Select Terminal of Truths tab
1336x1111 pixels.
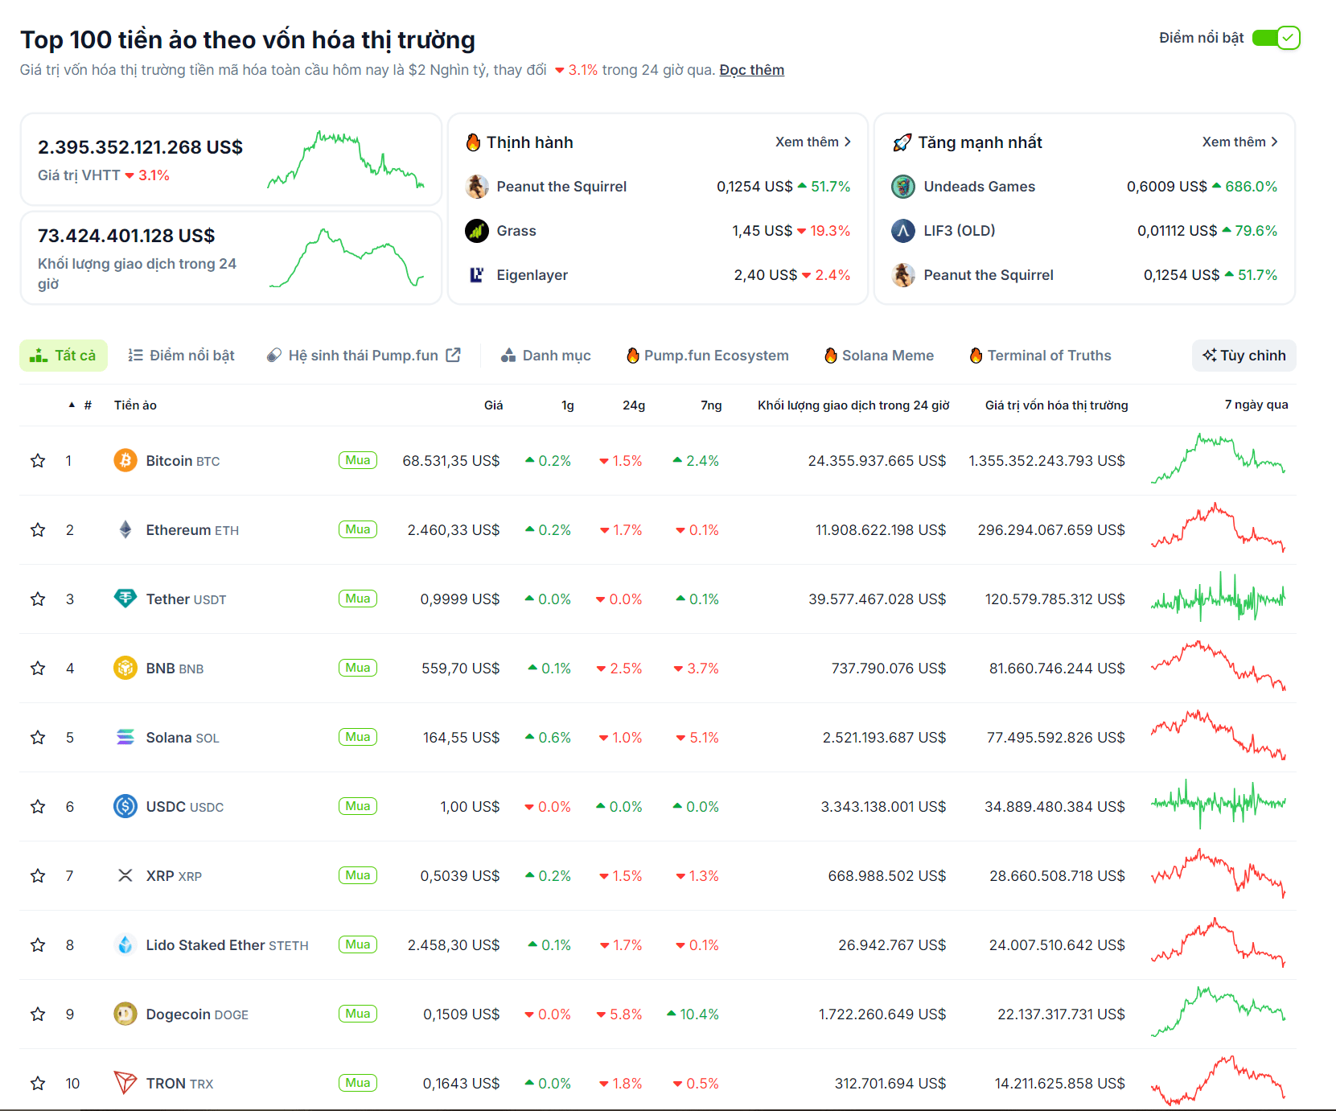pyautogui.click(x=1041, y=356)
